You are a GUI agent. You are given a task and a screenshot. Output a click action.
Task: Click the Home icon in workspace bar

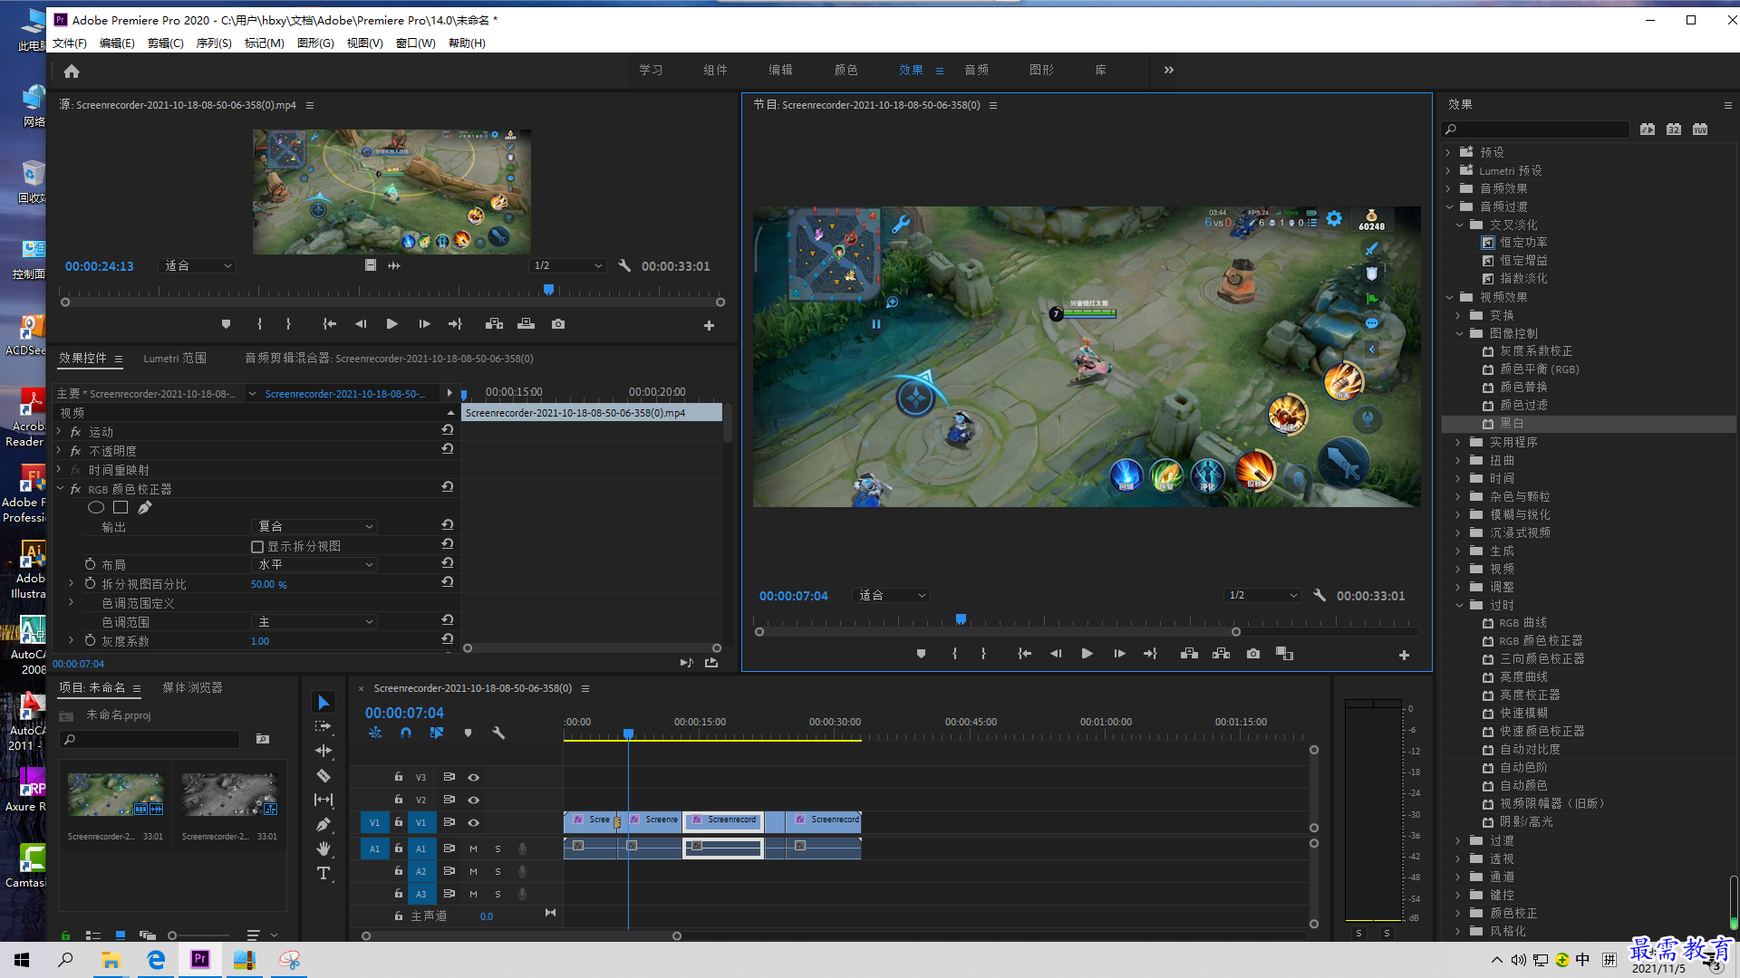click(x=72, y=71)
